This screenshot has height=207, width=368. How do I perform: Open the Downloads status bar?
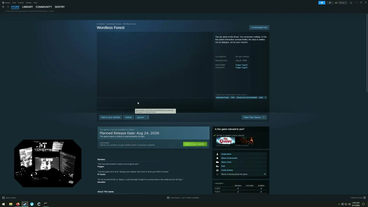pos(183,198)
